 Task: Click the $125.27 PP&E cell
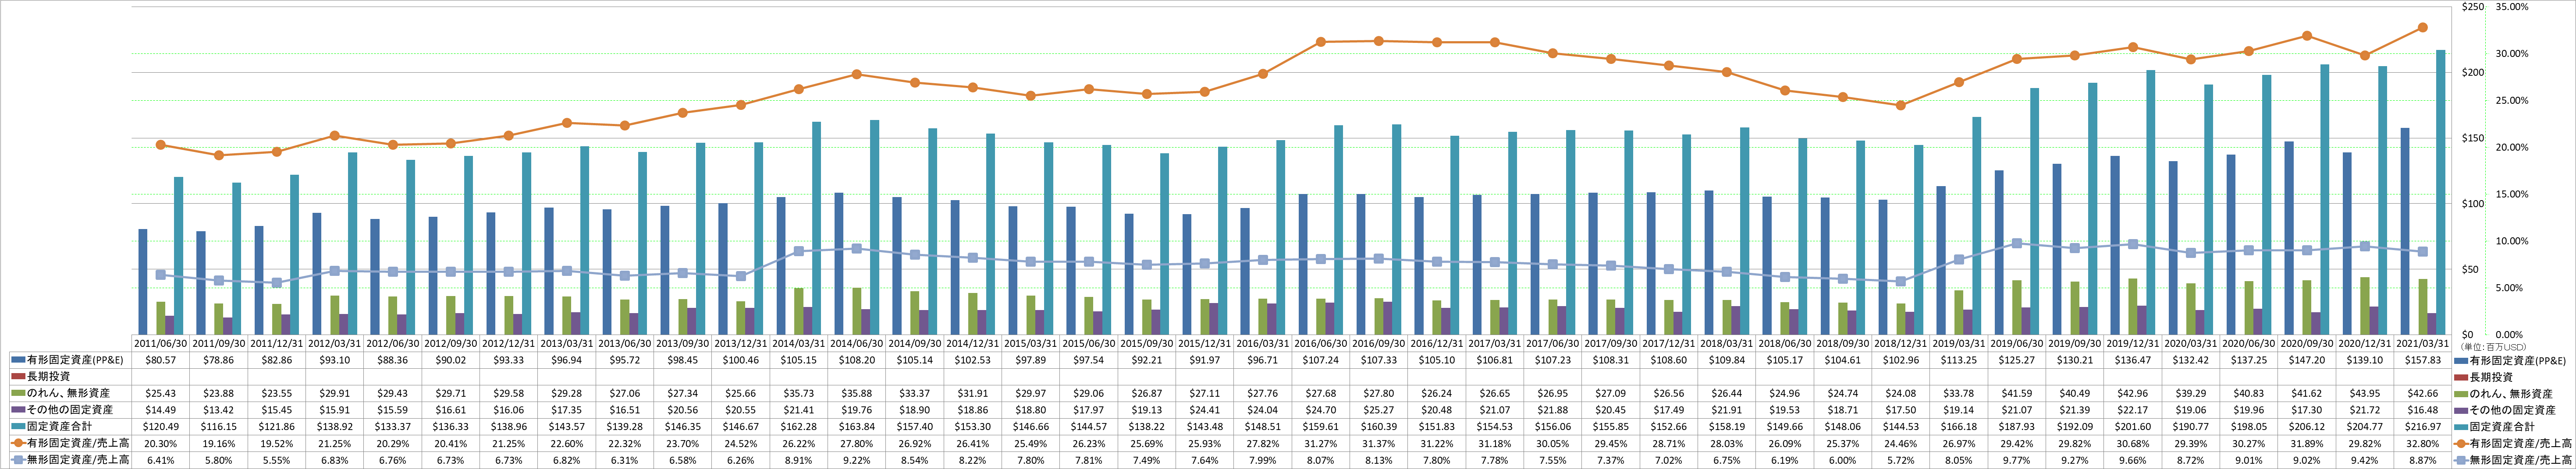2018,359
